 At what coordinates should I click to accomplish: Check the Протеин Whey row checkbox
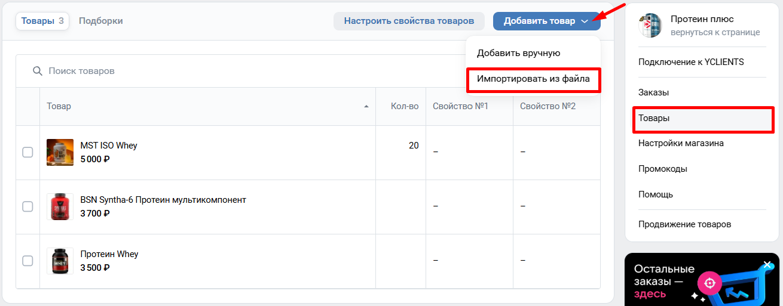click(27, 261)
